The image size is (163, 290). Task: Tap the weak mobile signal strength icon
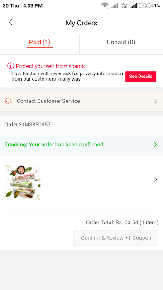115,5
